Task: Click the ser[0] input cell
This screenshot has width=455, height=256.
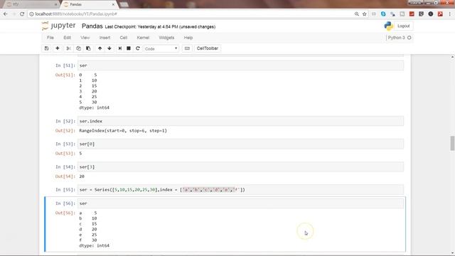Action: click(x=240, y=144)
